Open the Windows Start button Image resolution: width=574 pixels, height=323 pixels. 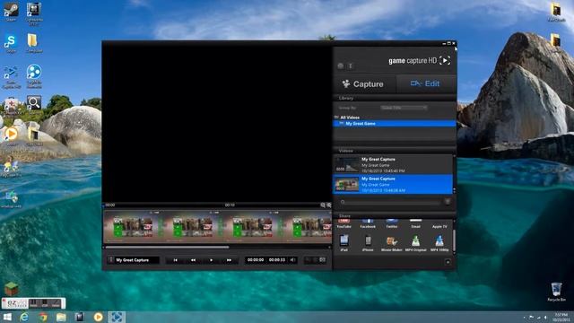7,317
